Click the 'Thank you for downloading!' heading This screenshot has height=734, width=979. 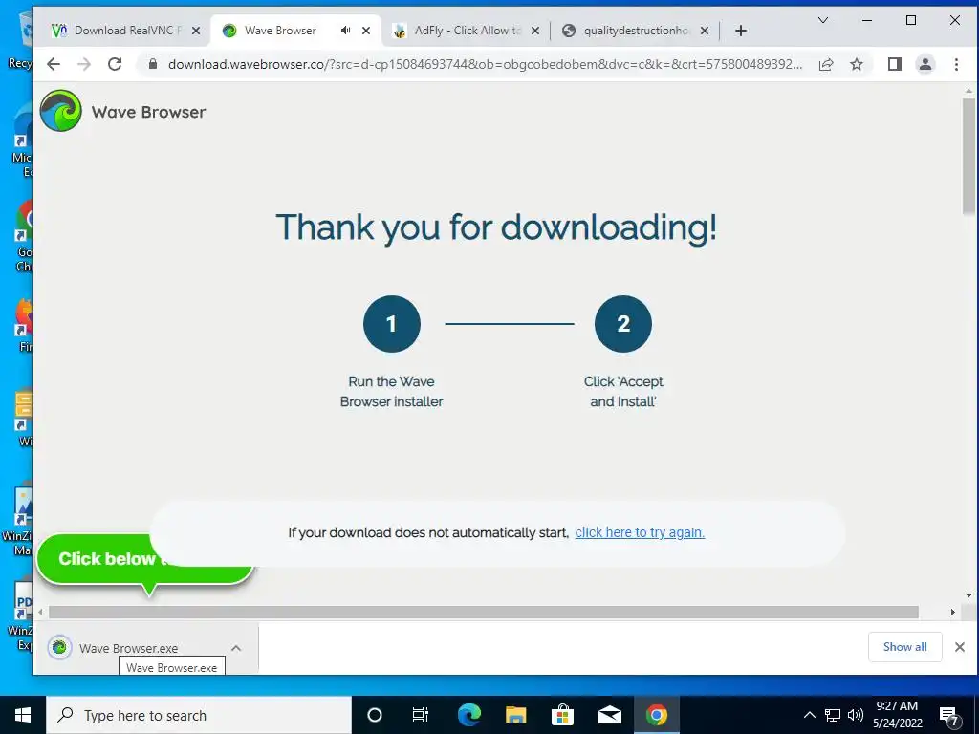[496, 227]
